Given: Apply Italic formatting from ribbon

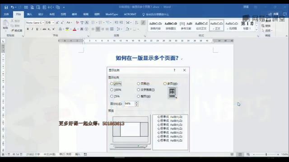Looking at the screenshot, I should 32,29.
